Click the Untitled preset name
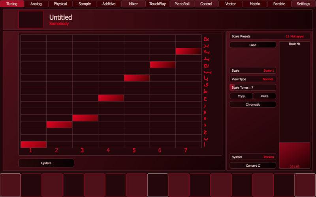 coord(60,17)
